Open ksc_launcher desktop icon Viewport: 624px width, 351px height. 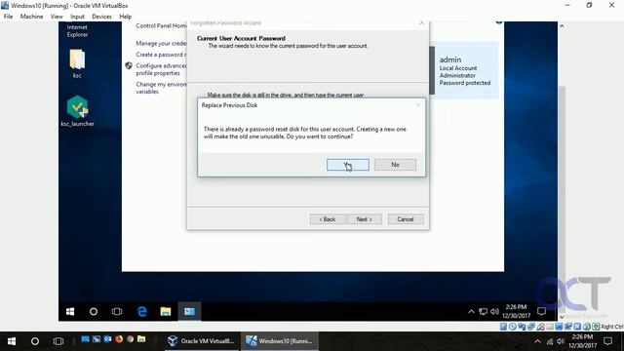(78, 111)
